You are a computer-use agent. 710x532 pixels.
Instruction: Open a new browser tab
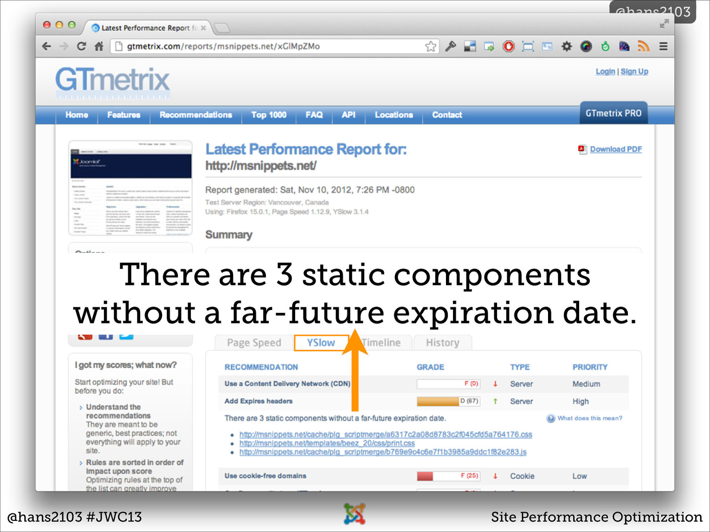click(221, 28)
